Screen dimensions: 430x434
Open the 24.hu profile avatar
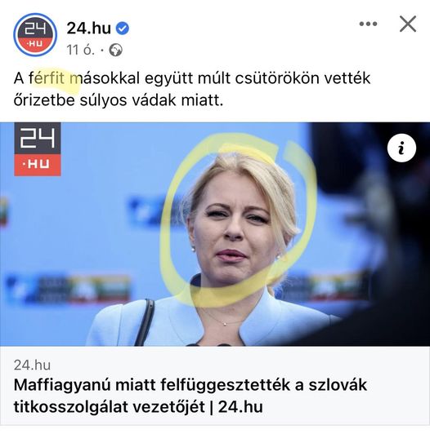(35, 35)
